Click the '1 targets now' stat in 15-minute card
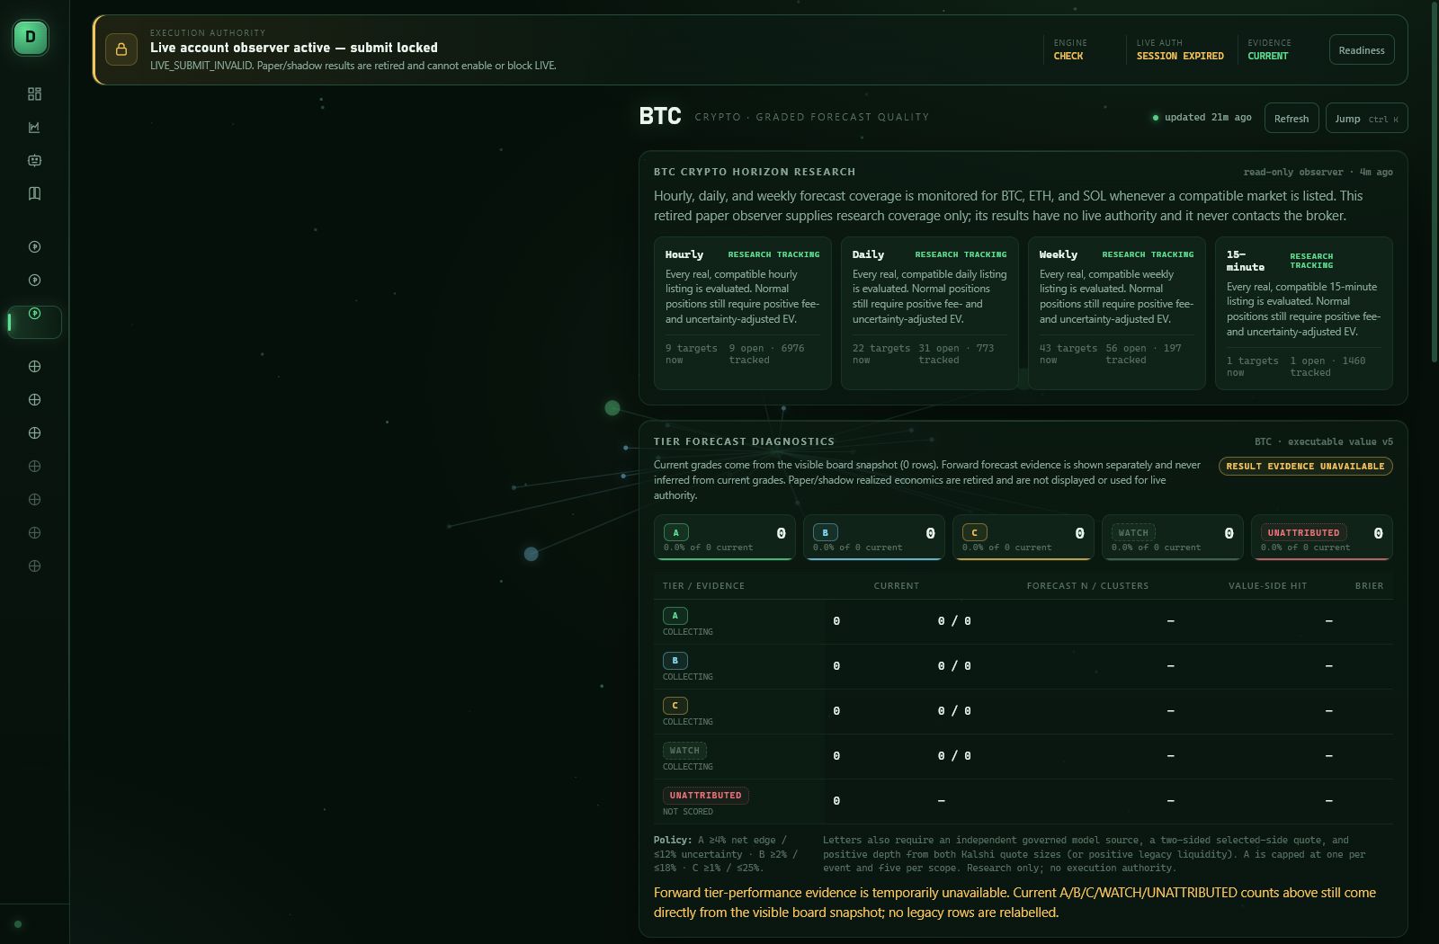The height and width of the screenshot is (944, 1439). click(x=1252, y=367)
